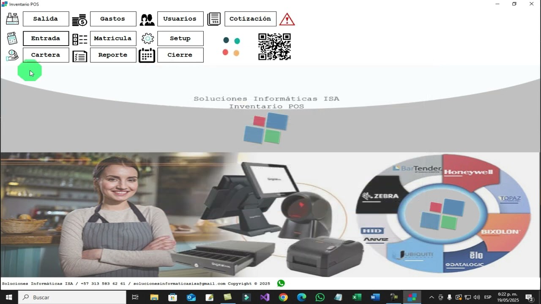Open the Gastos module
The width and height of the screenshot is (541, 304).
click(113, 19)
